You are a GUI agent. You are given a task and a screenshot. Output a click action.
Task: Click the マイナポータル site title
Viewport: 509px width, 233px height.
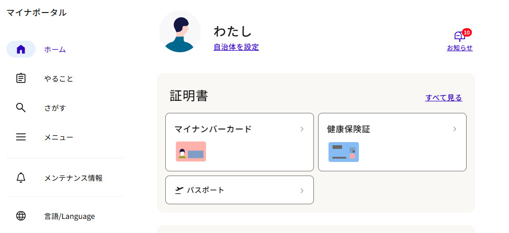(x=37, y=13)
